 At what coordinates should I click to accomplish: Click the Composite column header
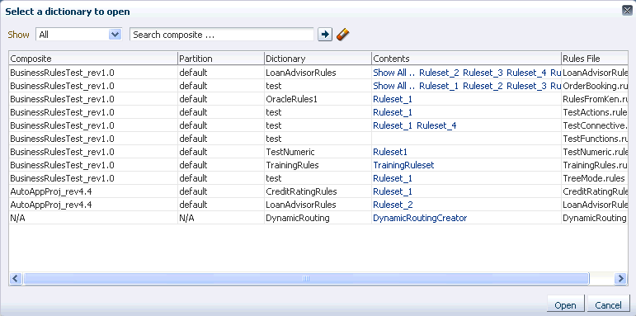pyautogui.click(x=93, y=59)
